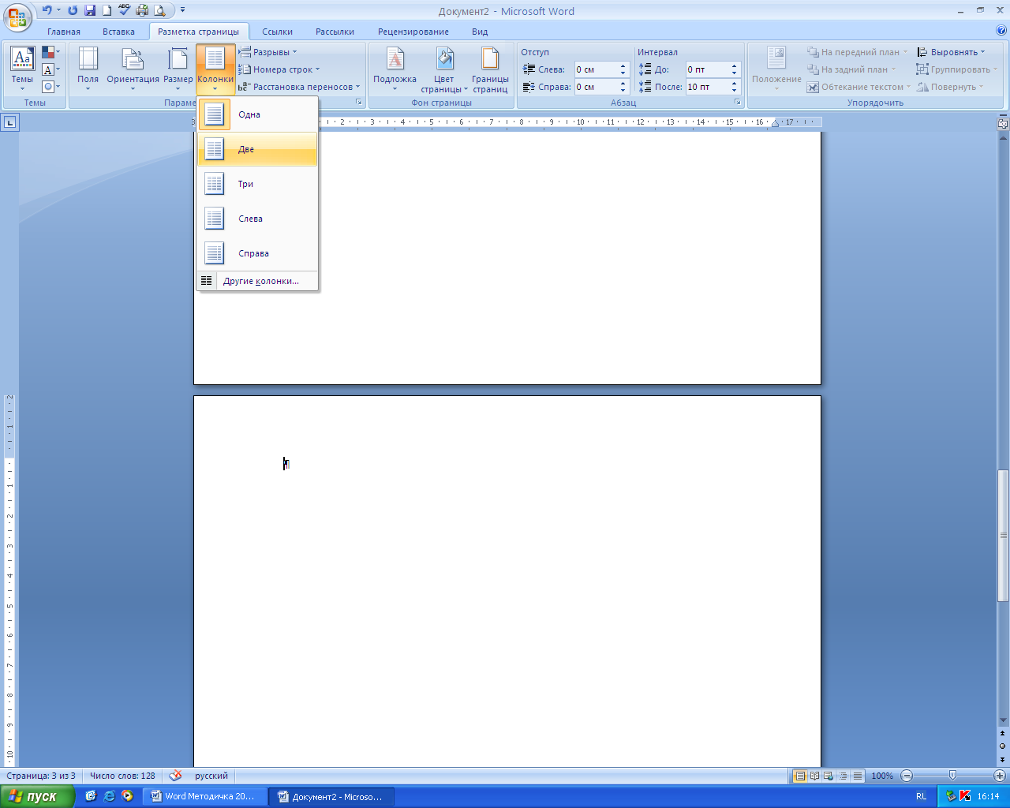The image size is (1010, 808).
Task: Switch to the Рассылки tab
Action: [335, 32]
